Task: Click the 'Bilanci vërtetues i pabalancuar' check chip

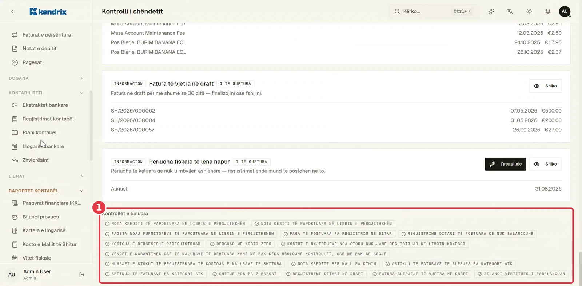Action: [x=522, y=274]
